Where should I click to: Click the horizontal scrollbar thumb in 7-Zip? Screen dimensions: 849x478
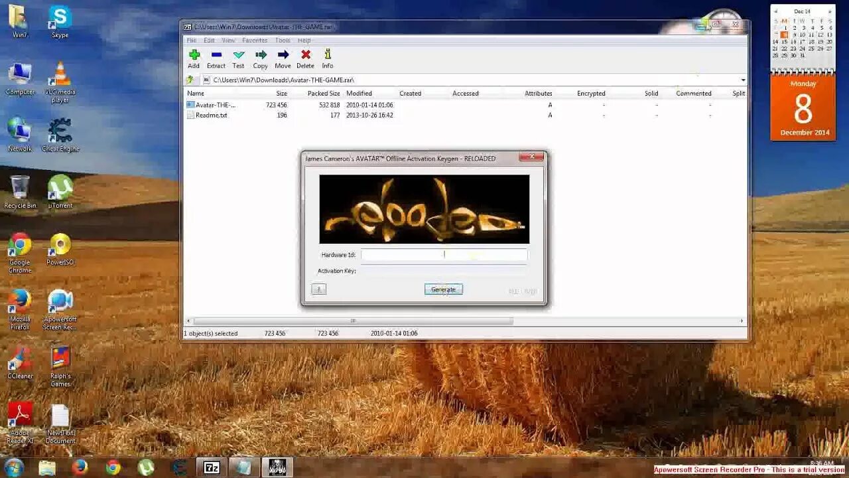[x=353, y=321]
